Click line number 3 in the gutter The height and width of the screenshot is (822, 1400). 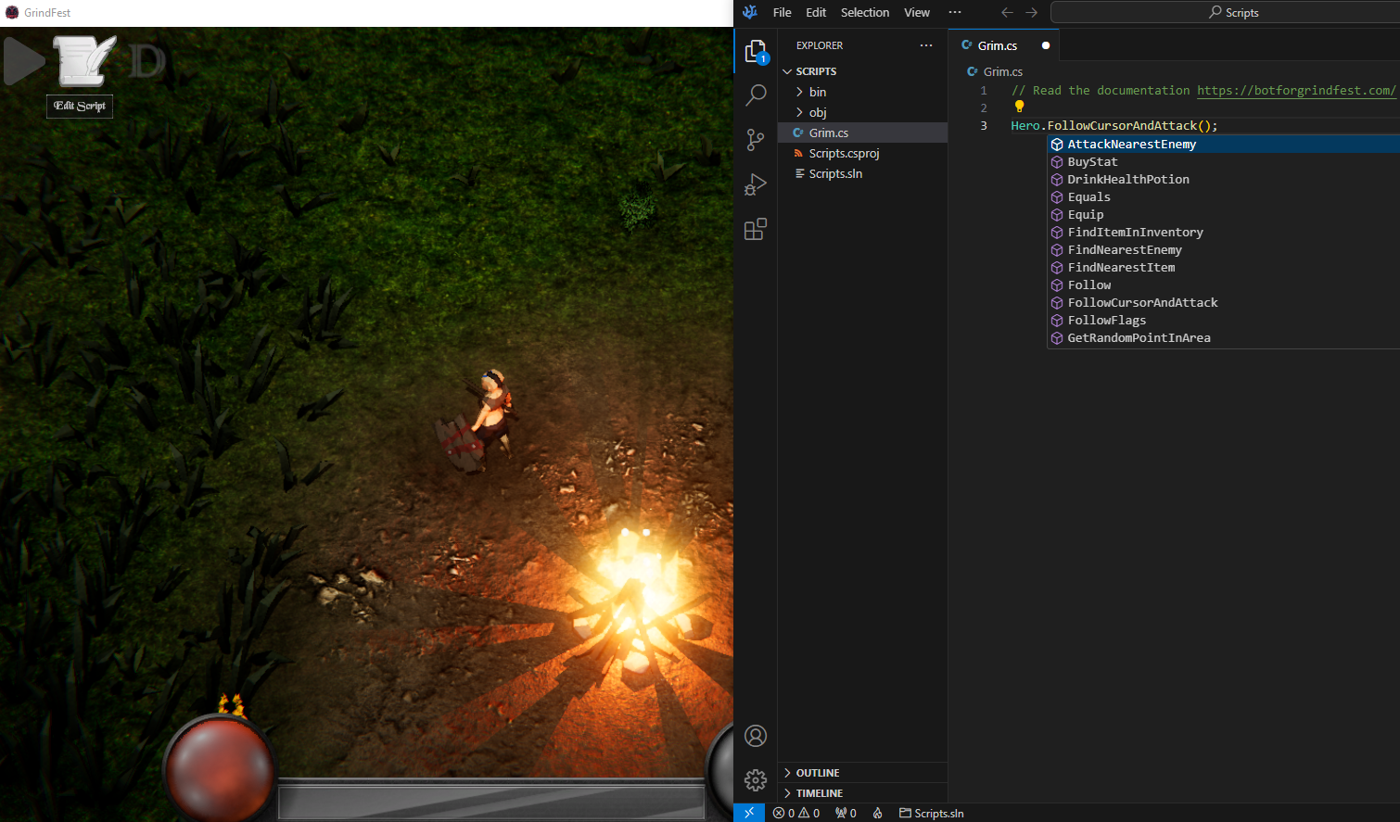984,125
